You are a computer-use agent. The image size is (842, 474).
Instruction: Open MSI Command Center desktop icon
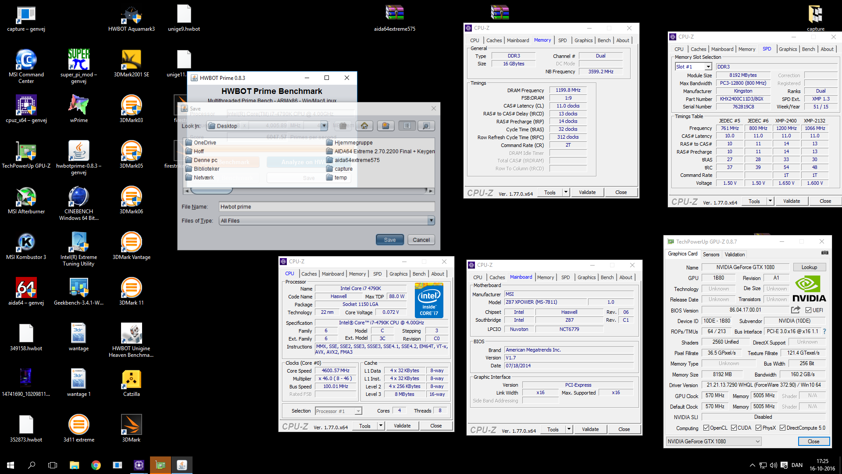click(26, 66)
